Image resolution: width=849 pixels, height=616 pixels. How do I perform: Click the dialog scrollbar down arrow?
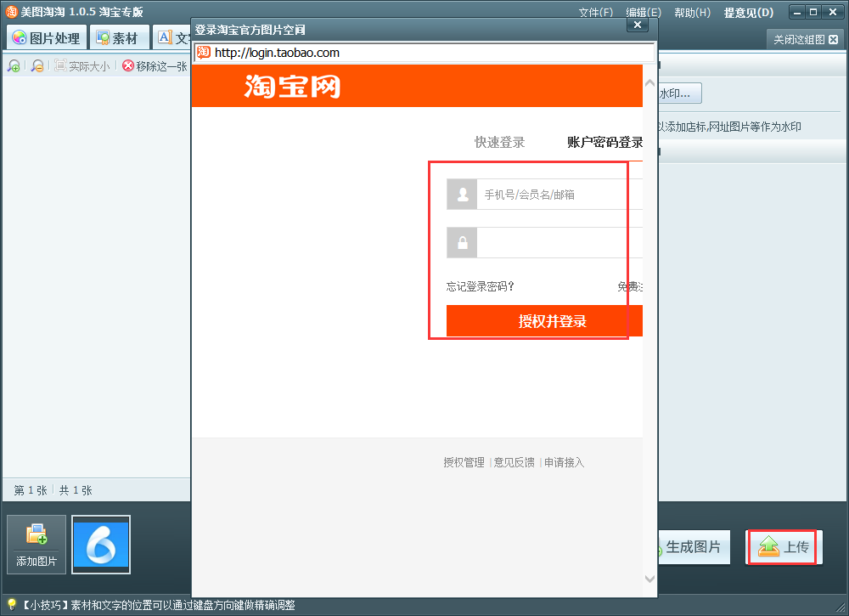[649, 579]
